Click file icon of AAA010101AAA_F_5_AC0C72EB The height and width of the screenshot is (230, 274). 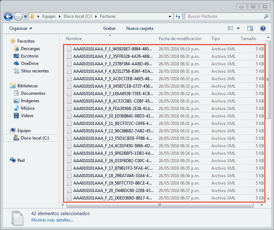coord(69,79)
